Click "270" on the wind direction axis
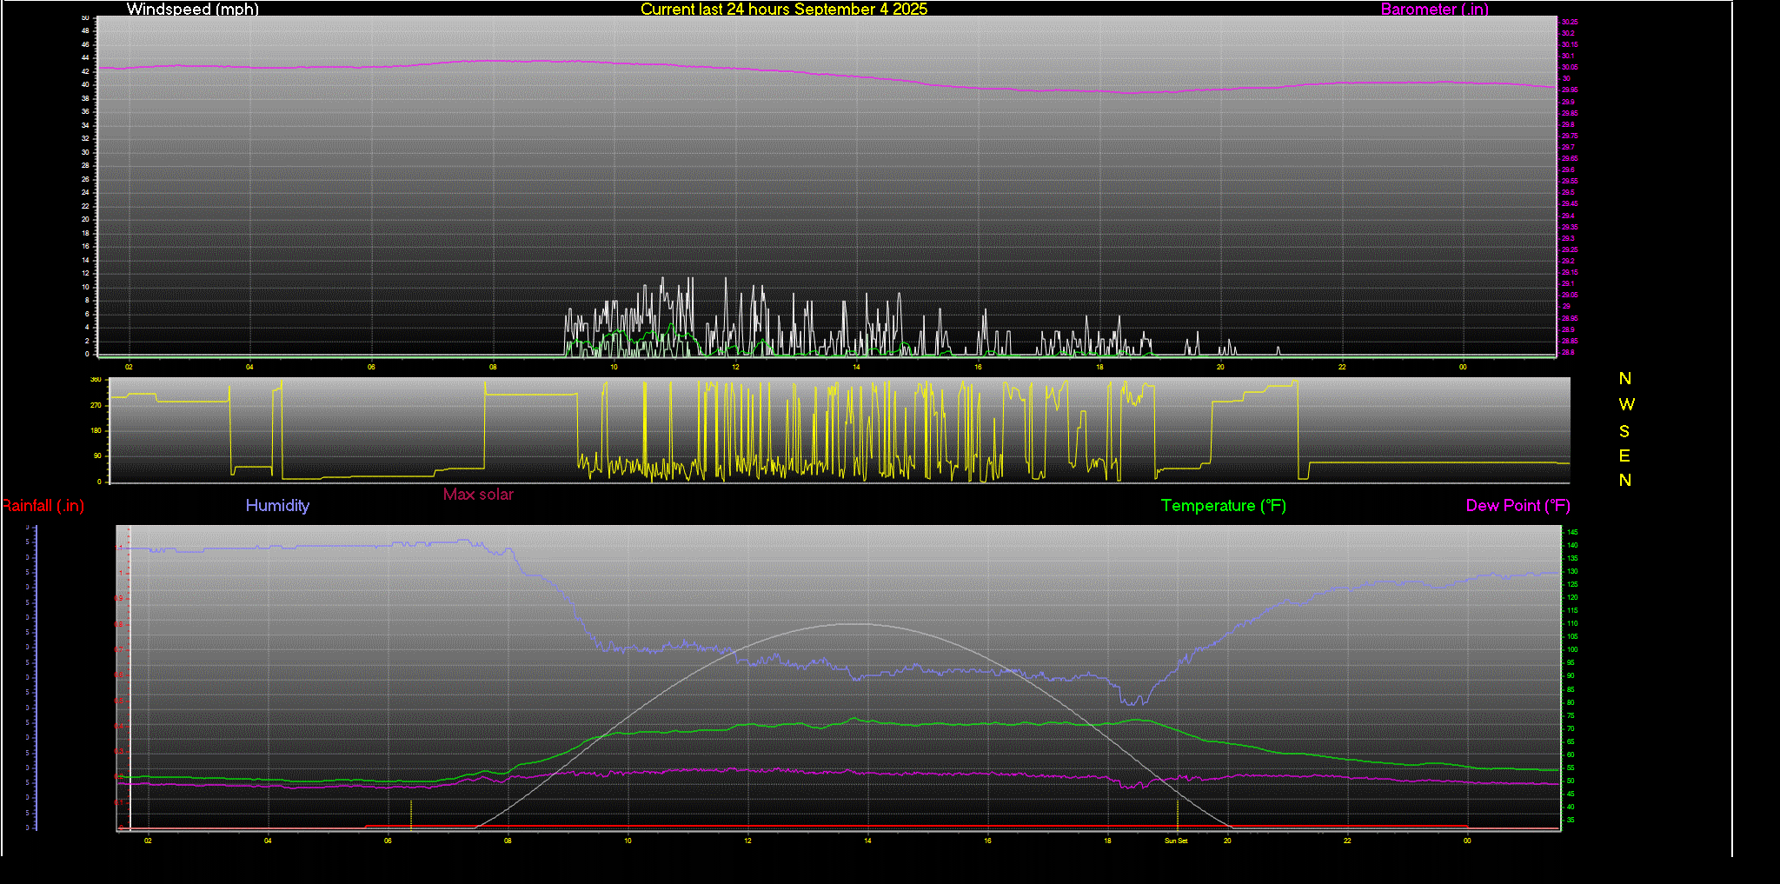This screenshot has height=884, width=1780. click(x=96, y=405)
